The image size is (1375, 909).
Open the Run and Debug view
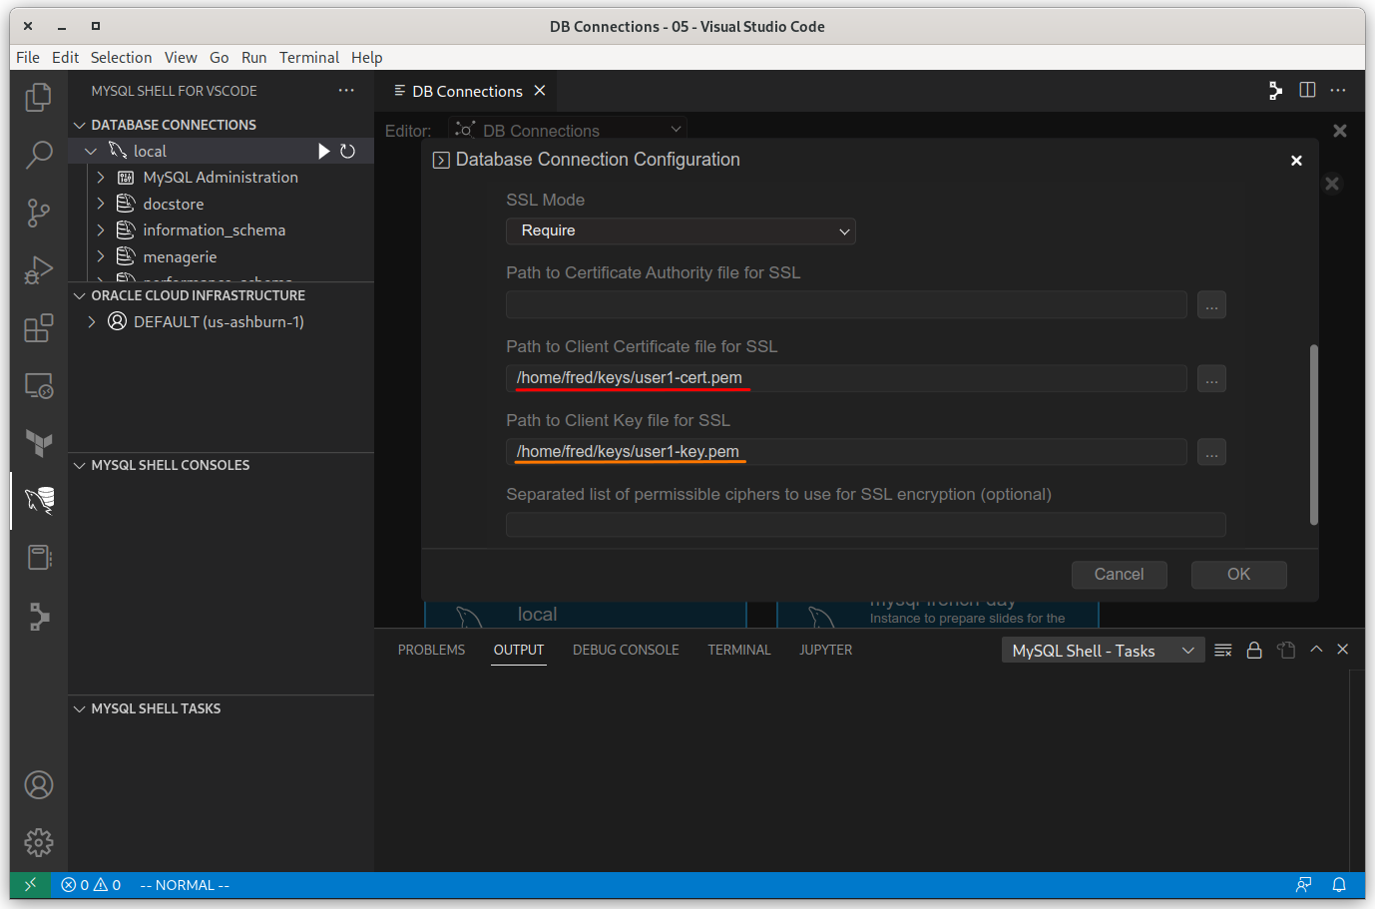click(x=38, y=269)
